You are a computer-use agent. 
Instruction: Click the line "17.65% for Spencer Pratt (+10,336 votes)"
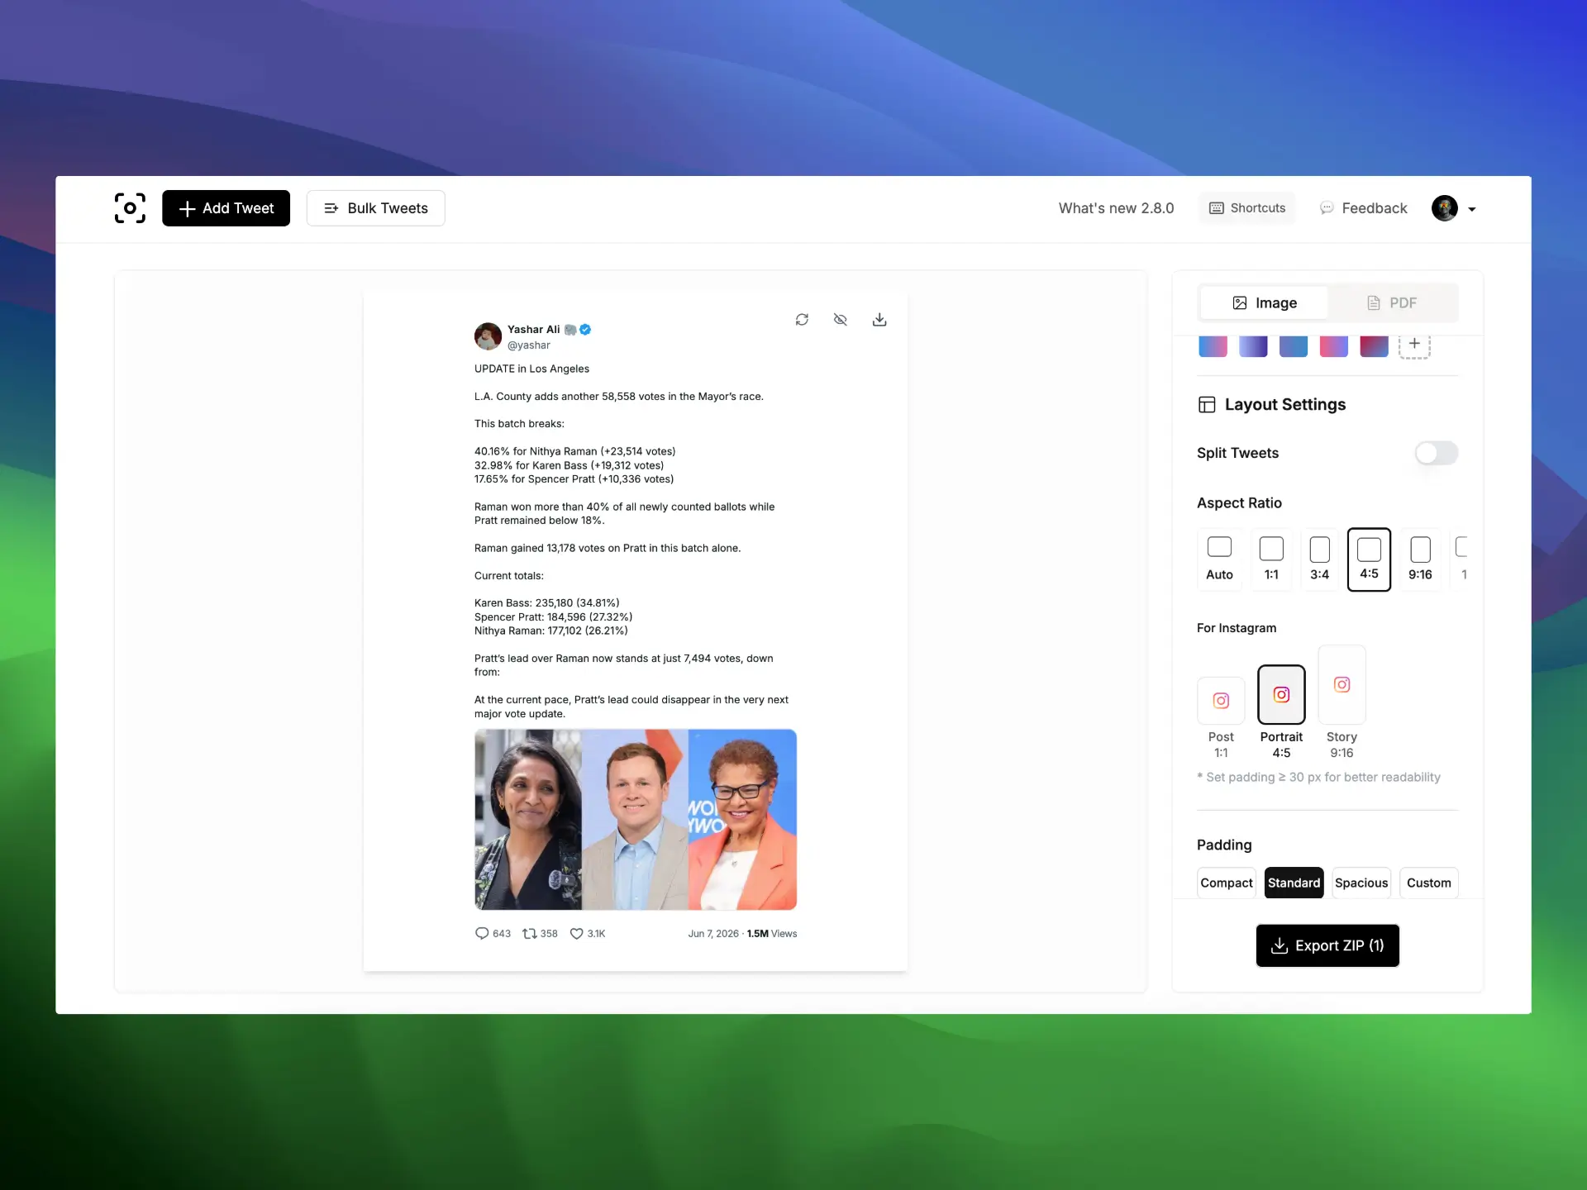pos(574,479)
